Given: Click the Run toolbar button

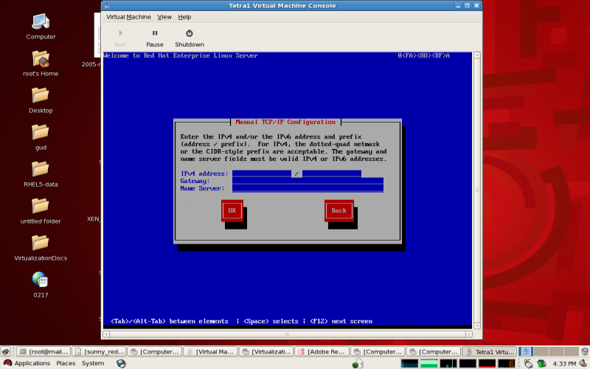Looking at the screenshot, I should tap(120, 38).
